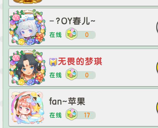Click flower count 17 for fan~苹果
This screenshot has width=158, height=128.
(87, 115)
